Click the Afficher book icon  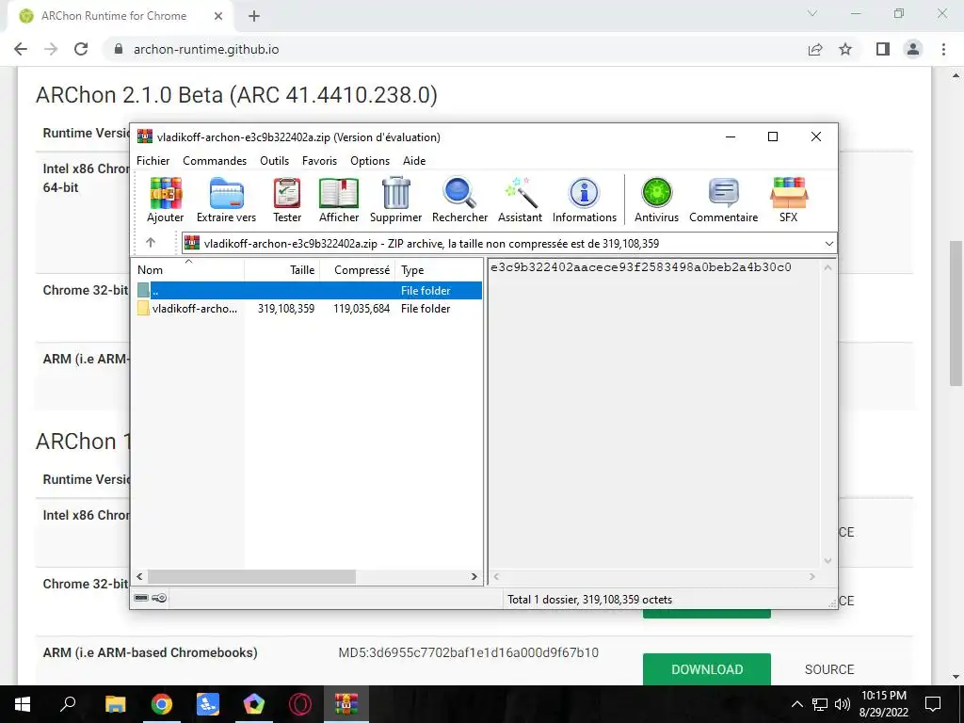click(x=339, y=200)
